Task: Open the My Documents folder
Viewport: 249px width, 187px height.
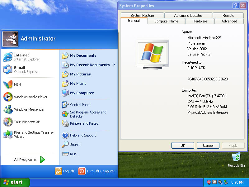Action: click(79, 55)
